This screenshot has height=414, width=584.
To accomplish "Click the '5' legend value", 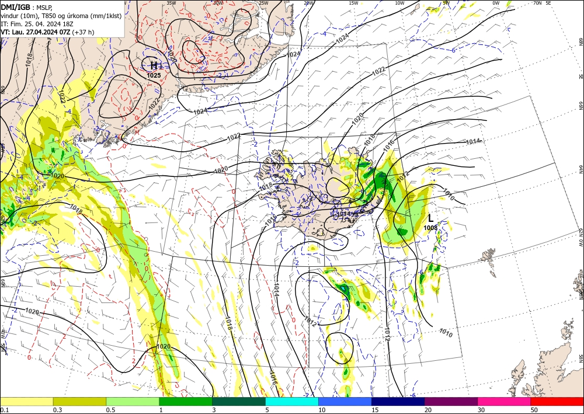I will tap(267, 410).
